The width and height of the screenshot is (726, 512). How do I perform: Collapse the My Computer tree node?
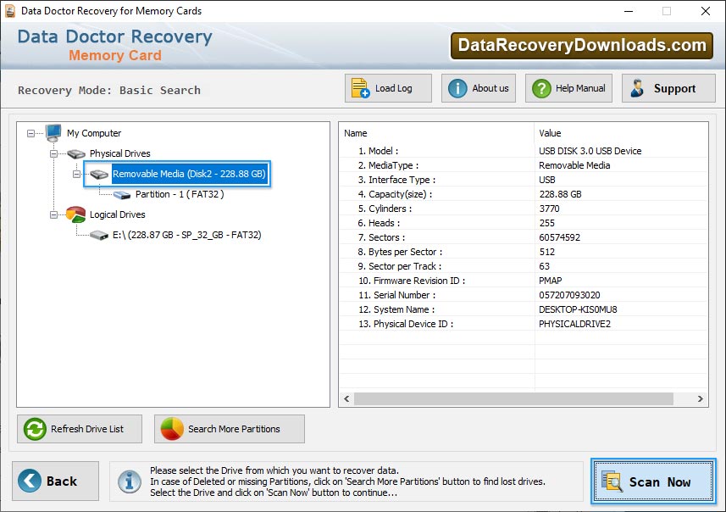30,133
